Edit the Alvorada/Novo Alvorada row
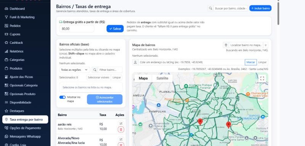The image size is (305, 146). tap(121, 139)
